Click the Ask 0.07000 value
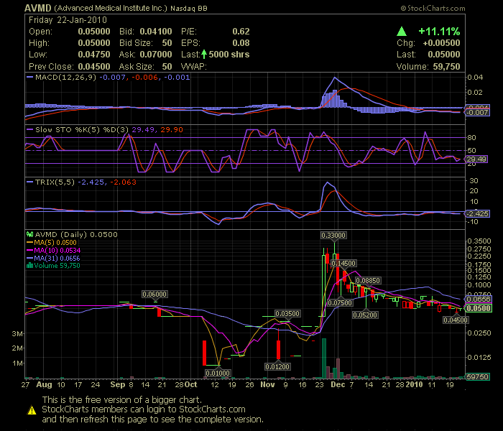 pyautogui.click(x=156, y=55)
